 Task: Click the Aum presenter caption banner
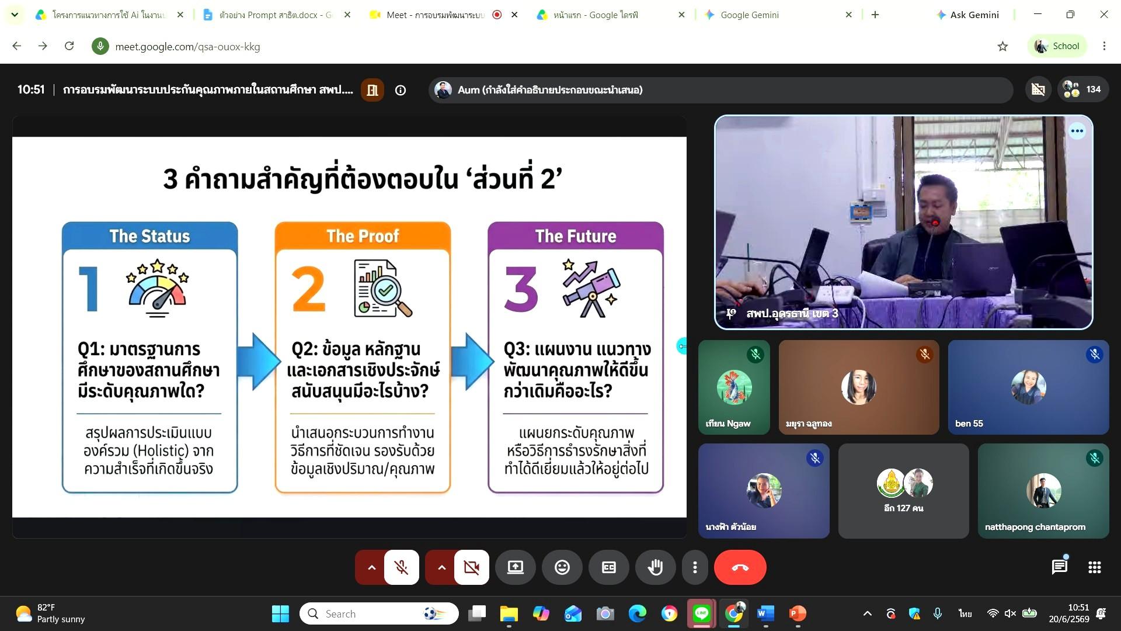720,90
